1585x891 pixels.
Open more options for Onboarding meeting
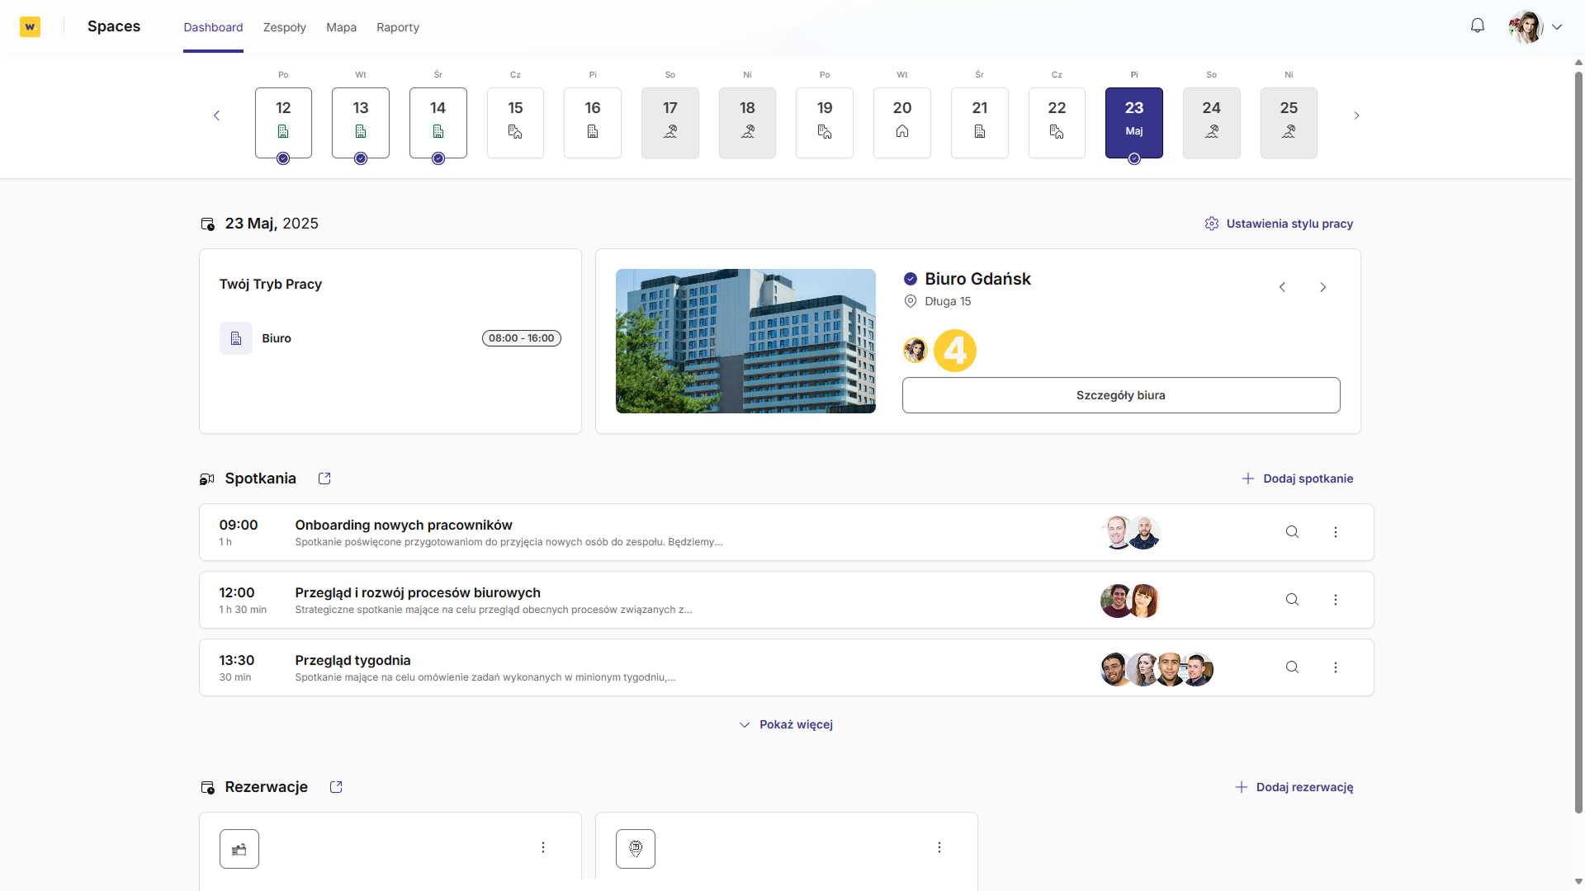click(1336, 532)
